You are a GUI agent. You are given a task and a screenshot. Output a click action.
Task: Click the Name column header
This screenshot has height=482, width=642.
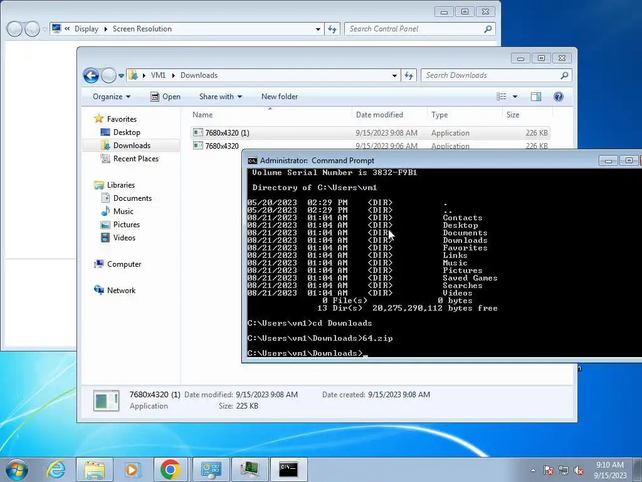pos(270,115)
